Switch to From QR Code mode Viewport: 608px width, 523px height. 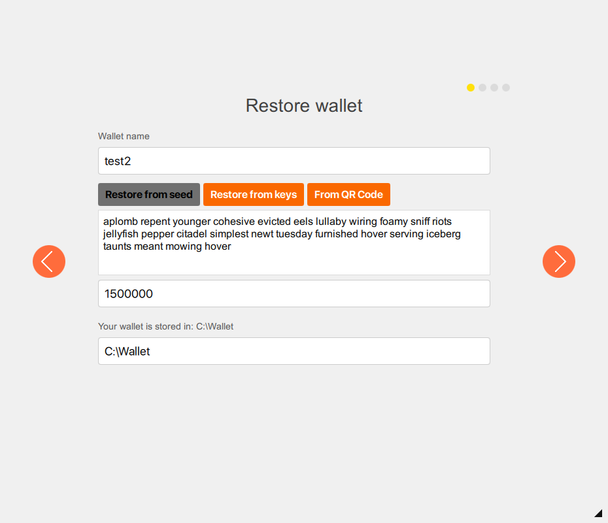[348, 194]
